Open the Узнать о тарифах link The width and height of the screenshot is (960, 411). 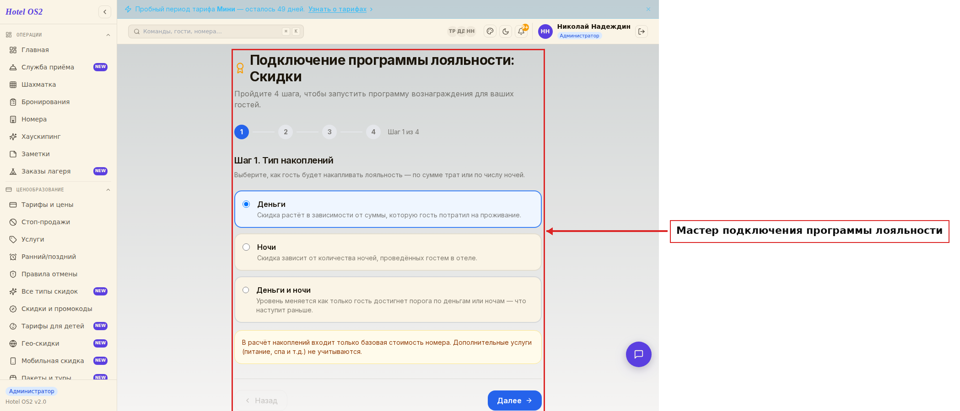point(337,9)
